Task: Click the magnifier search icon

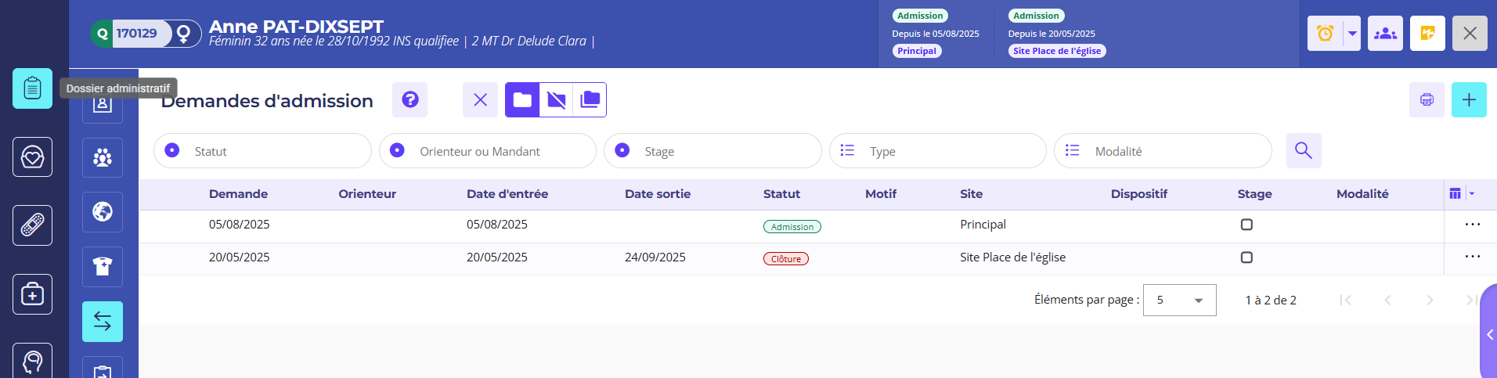Action: click(1304, 150)
